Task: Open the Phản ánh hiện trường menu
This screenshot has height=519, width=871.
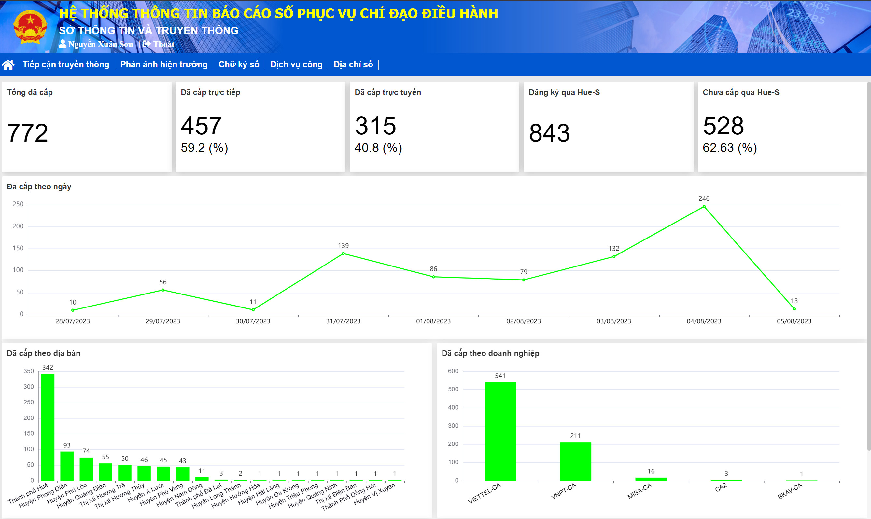Action: click(164, 64)
